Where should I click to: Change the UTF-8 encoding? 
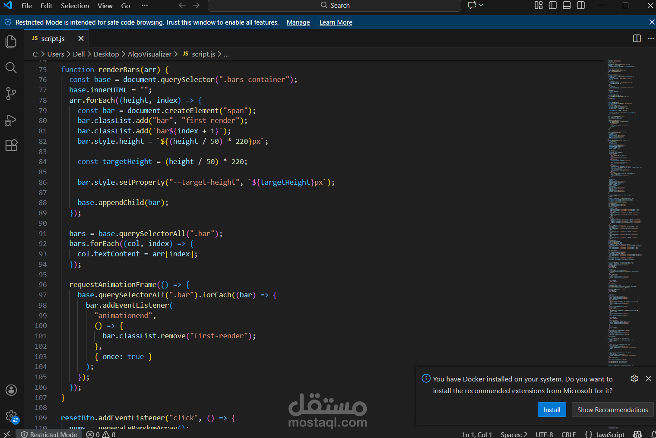click(x=544, y=435)
